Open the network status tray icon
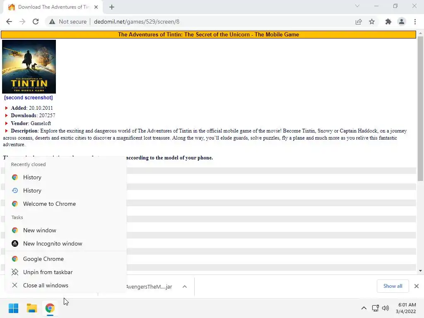Screen dimensions: 424x318 click(x=375, y=308)
